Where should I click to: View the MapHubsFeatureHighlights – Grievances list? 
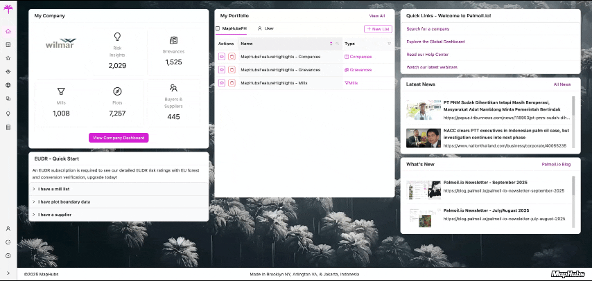tap(222, 70)
